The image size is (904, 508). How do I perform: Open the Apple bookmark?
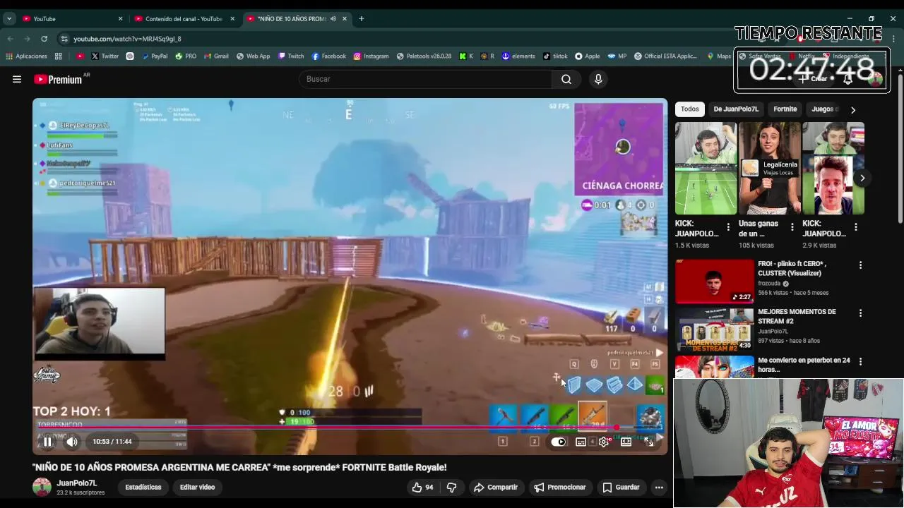click(588, 56)
